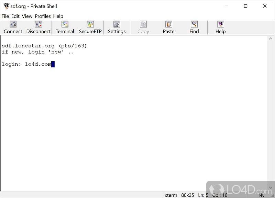The image size is (275, 198).
Task: Close the Private Shell window
Action: [265, 6]
